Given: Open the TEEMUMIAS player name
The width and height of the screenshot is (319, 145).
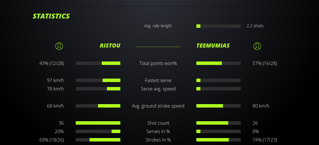Looking at the screenshot, I should (x=213, y=46).
